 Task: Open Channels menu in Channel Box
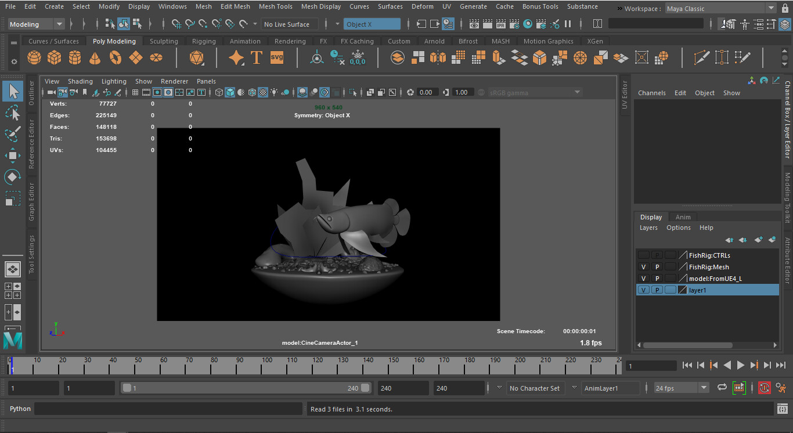(x=652, y=93)
